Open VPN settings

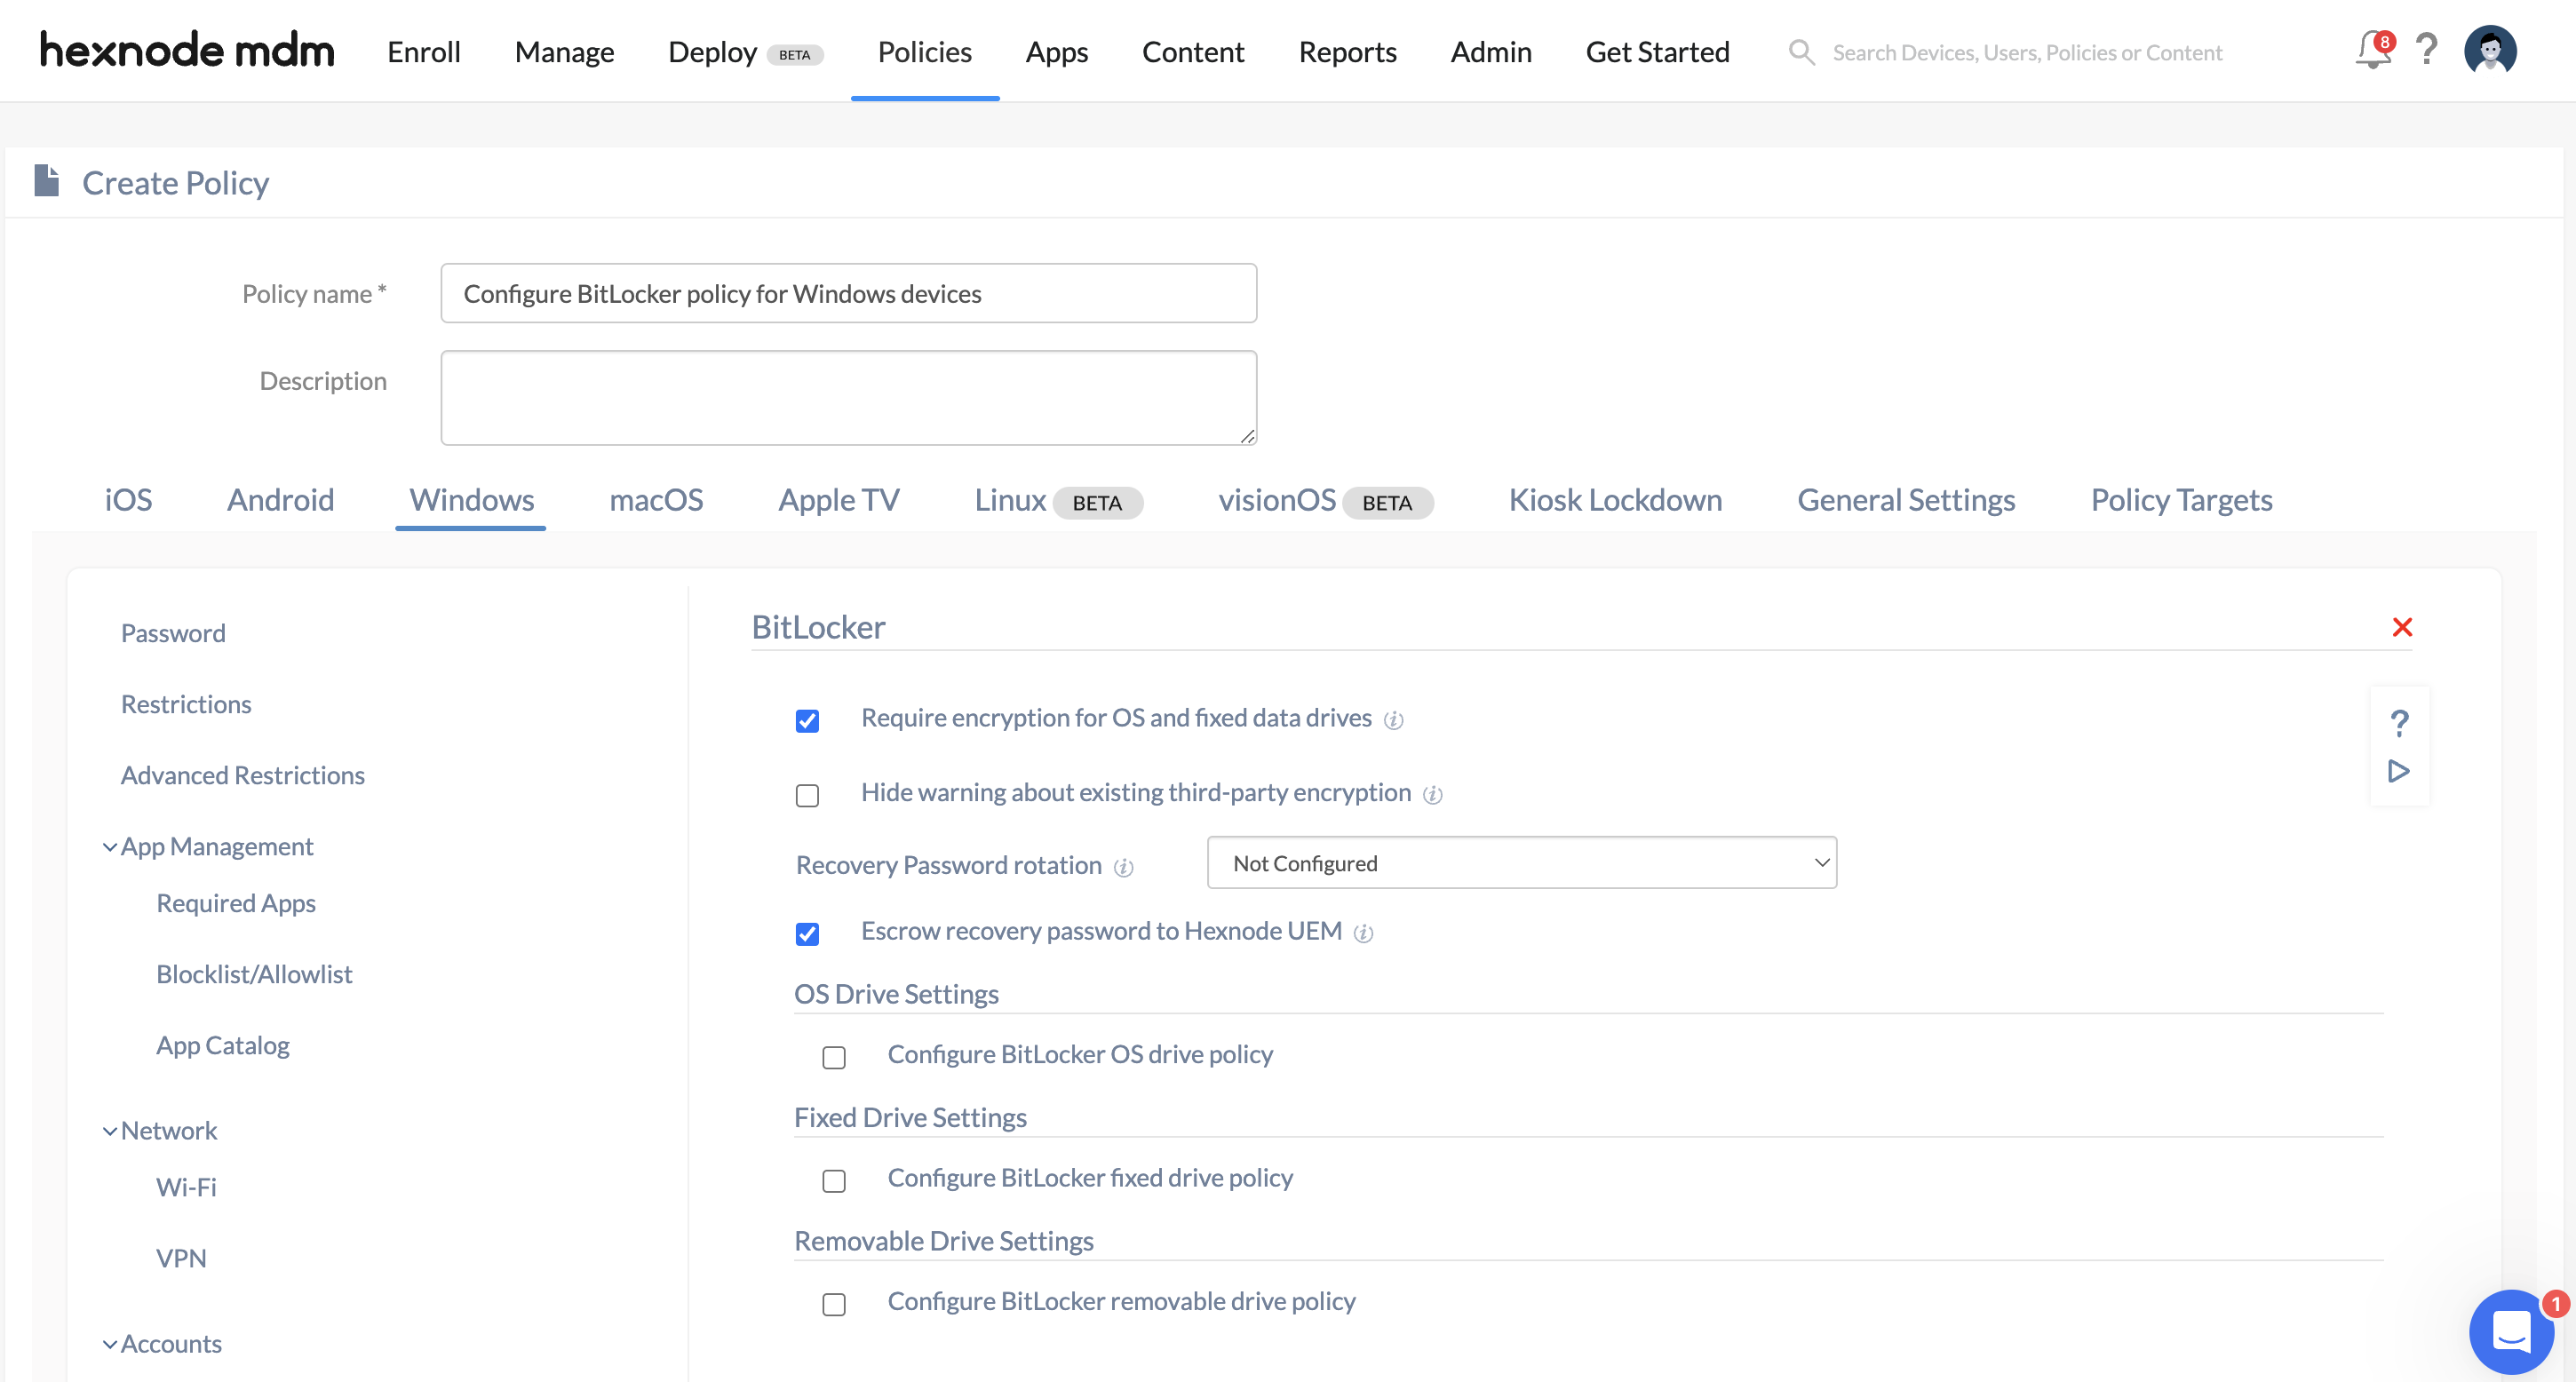click(x=181, y=1258)
